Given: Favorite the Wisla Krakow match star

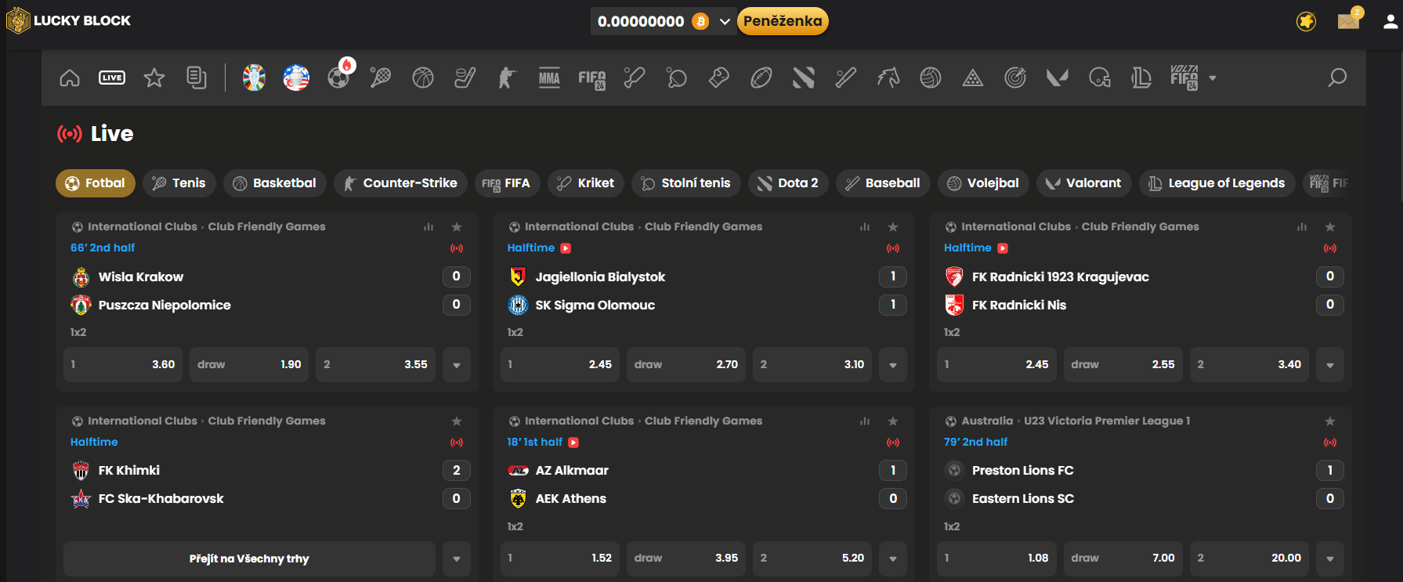Looking at the screenshot, I should click(457, 227).
